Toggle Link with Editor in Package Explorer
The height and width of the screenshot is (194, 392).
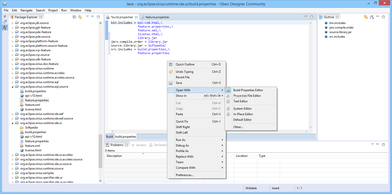click(x=81, y=17)
